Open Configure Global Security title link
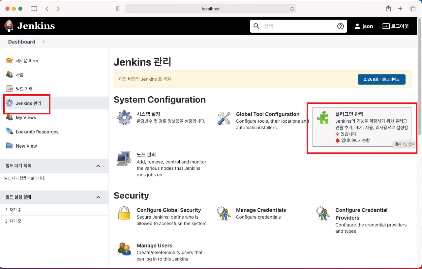 click(169, 210)
